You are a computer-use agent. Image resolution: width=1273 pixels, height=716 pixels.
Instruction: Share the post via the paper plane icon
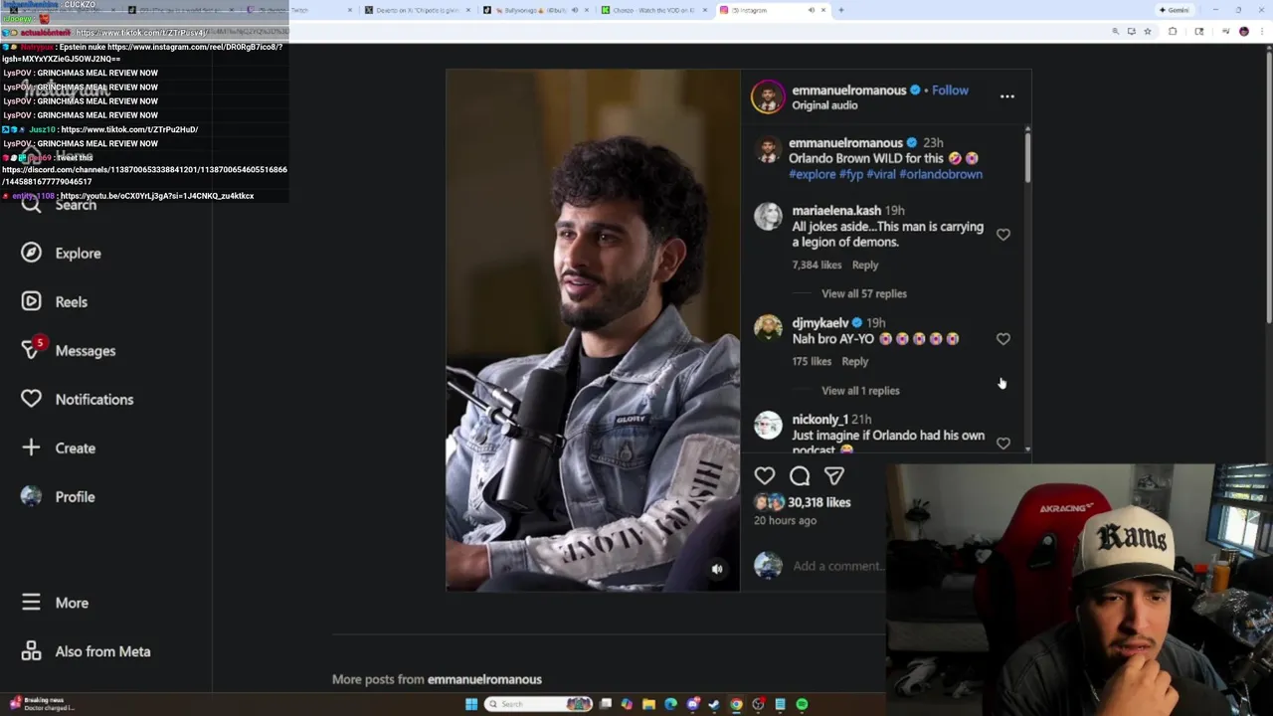(x=834, y=476)
